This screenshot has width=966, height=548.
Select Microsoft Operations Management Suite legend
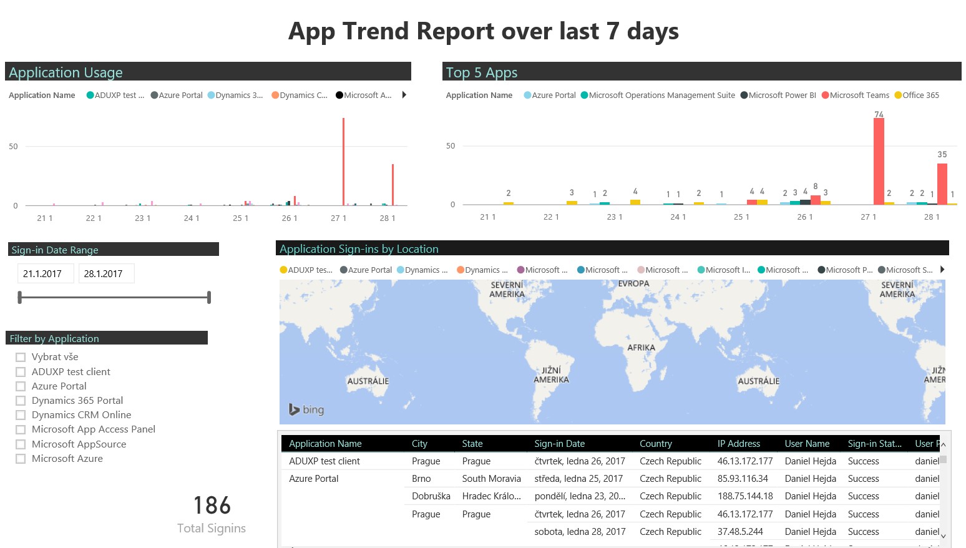[x=658, y=95]
